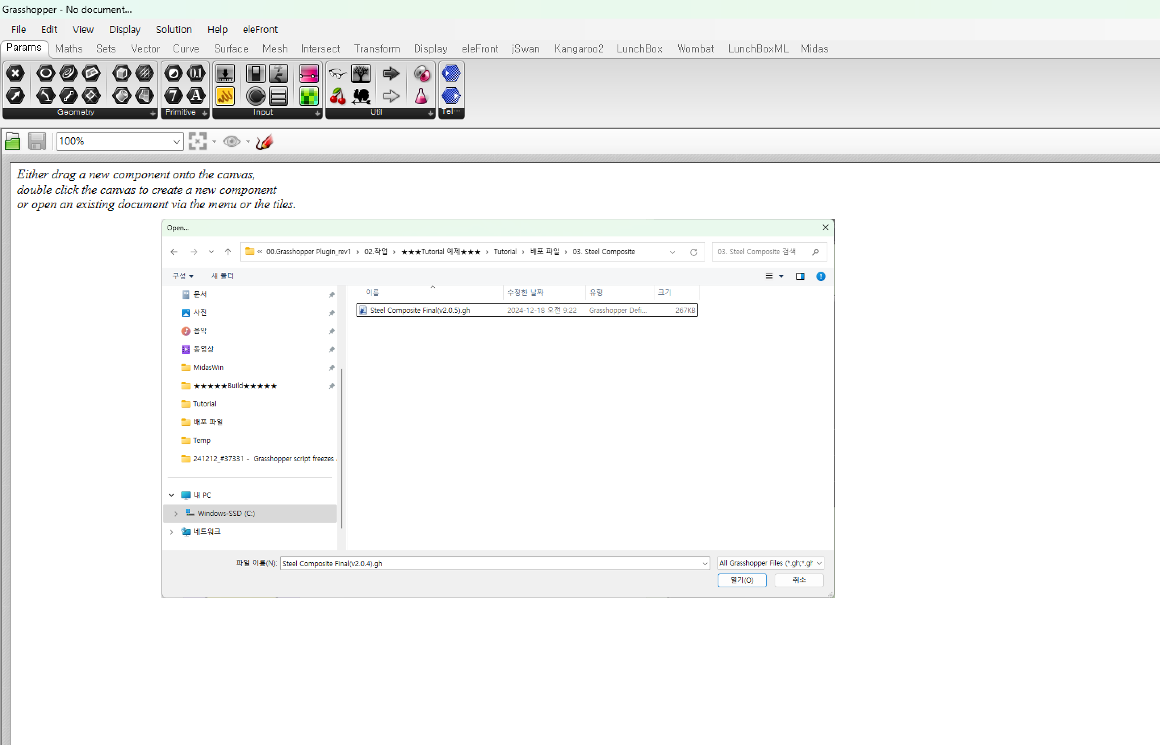Pick the green checkered input icon
1160x745 pixels.
click(x=309, y=96)
